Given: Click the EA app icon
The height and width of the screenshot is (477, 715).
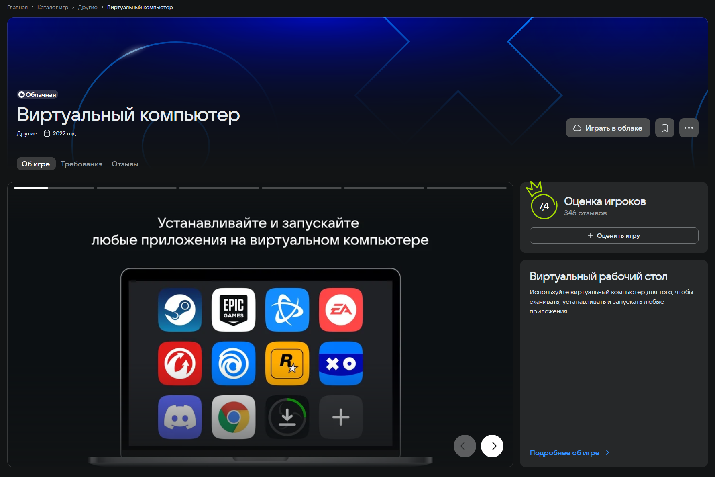Looking at the screenshot, I should pos(341,310).
